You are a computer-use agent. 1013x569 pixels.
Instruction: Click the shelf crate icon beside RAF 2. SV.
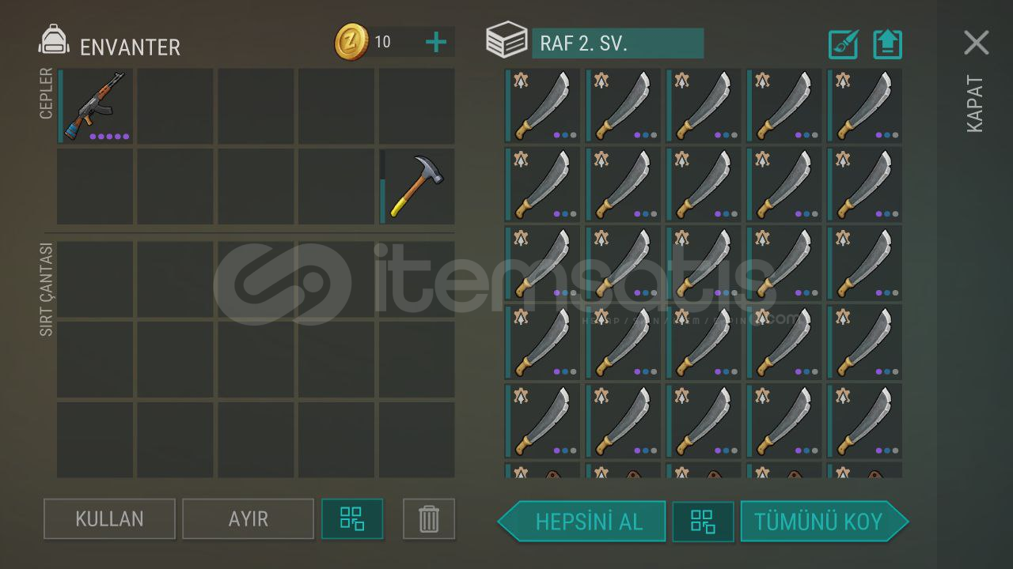pyautogui.click(x=506, y=40)
